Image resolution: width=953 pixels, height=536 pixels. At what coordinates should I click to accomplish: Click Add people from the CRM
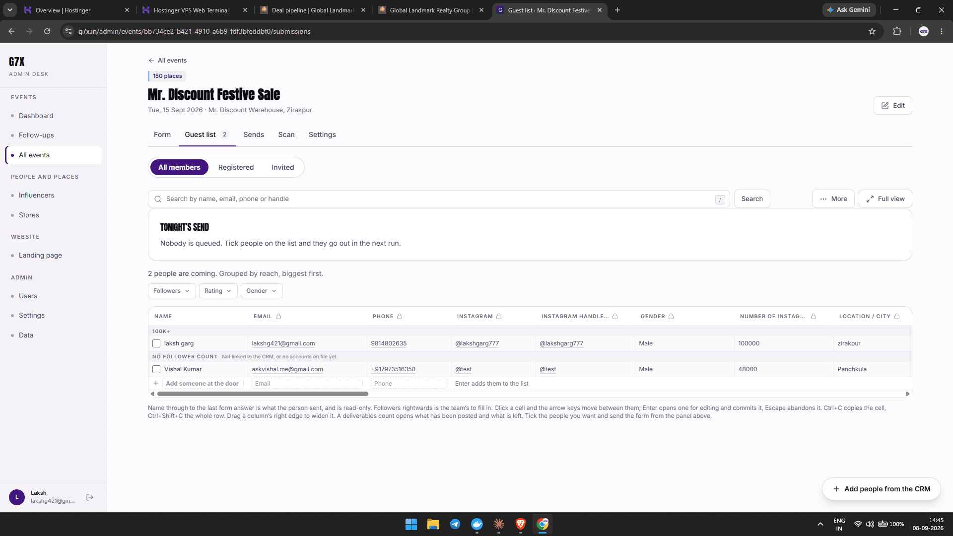[882, 489]
